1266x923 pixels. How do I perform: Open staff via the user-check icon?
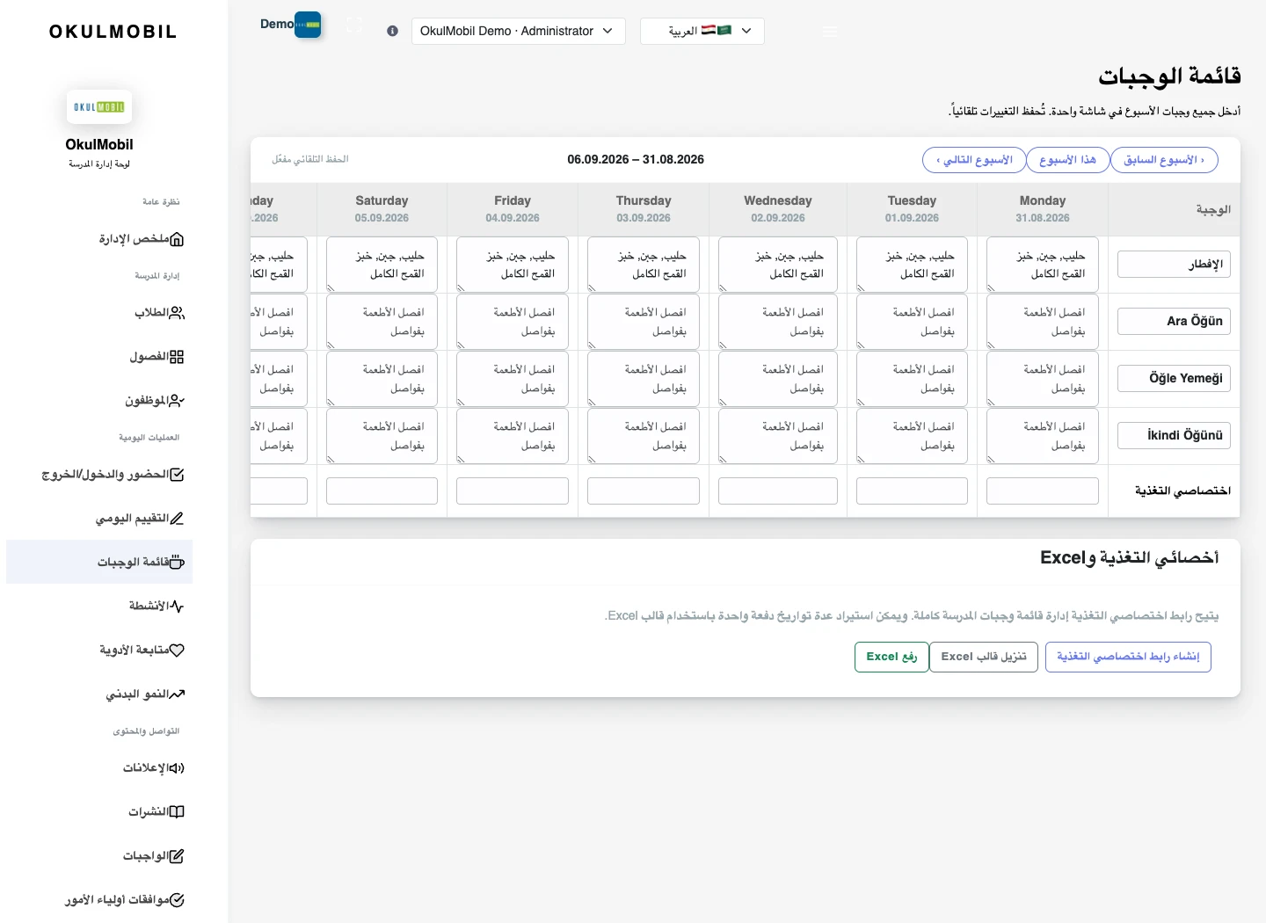pyautogui.click(x=177, y=401)
